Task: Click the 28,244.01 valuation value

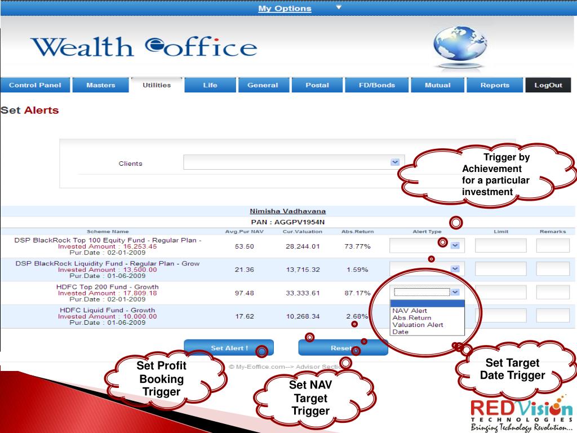Action: [303, 246]
